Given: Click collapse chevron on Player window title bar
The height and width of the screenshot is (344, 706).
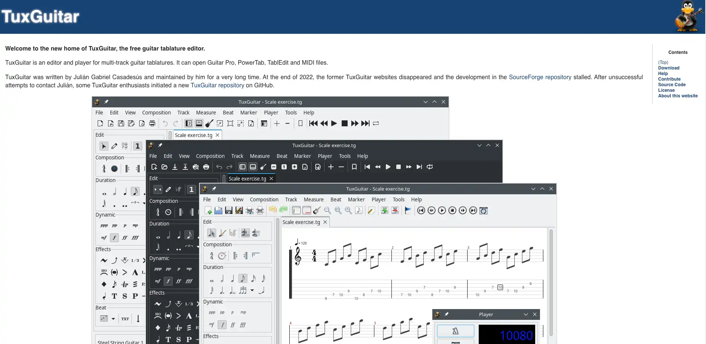Looking at the screenshot, I should click(x=526, y=314).
